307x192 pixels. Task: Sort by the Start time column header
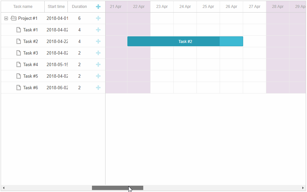(x=56, y=7)
